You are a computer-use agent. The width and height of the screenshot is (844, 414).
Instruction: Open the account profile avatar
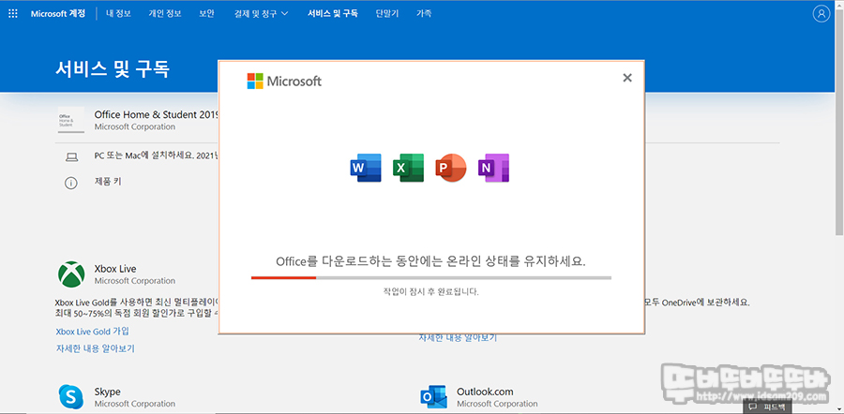point(821,14)
